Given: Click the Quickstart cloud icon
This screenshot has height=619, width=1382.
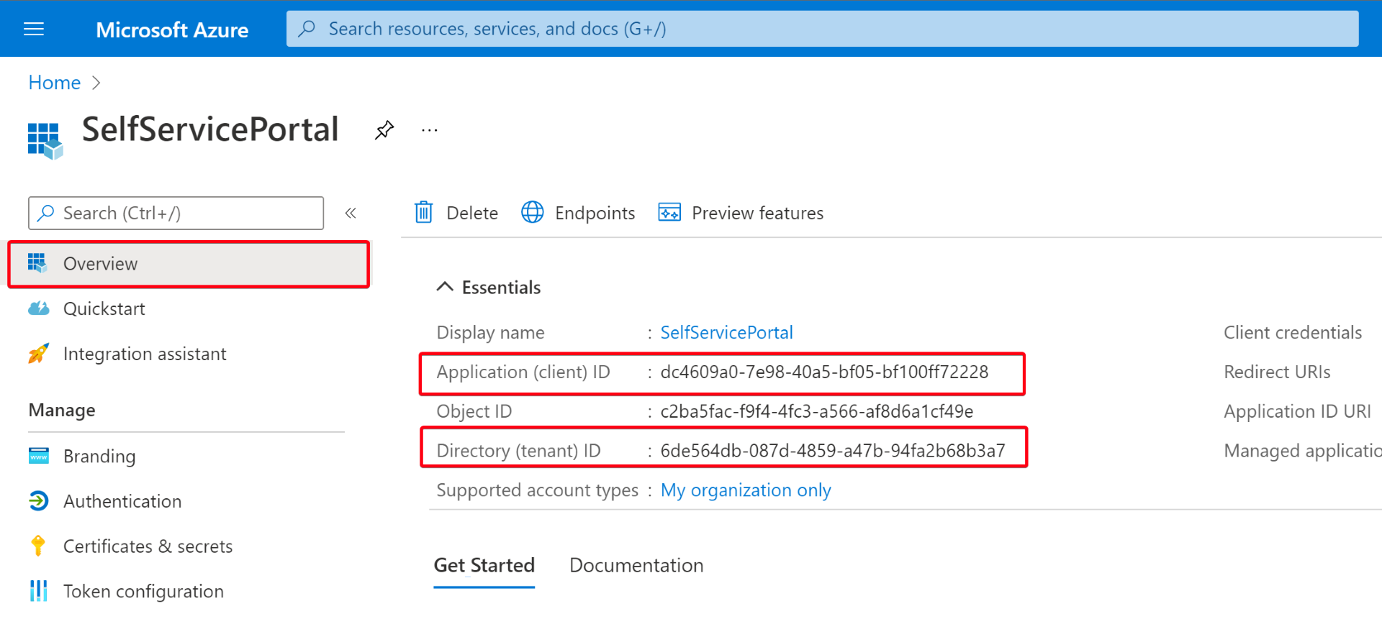Looking at the screenshot, I should tap(38, 308).
